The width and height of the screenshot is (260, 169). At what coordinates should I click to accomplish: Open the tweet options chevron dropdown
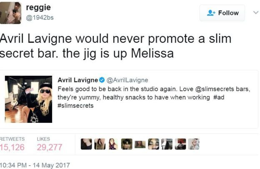256,12
